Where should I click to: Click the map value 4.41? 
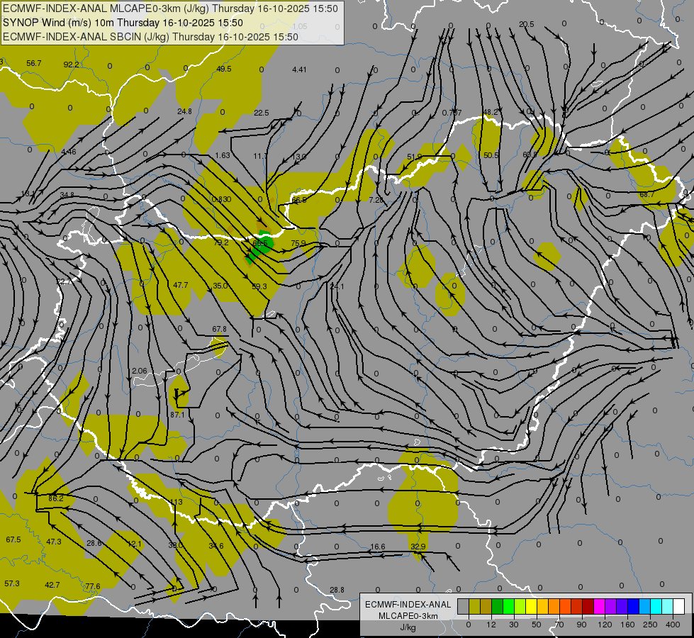pyautogui.click(x=299, y=69)
